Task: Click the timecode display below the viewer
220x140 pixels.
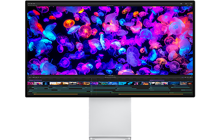Action: coord(111,75)
